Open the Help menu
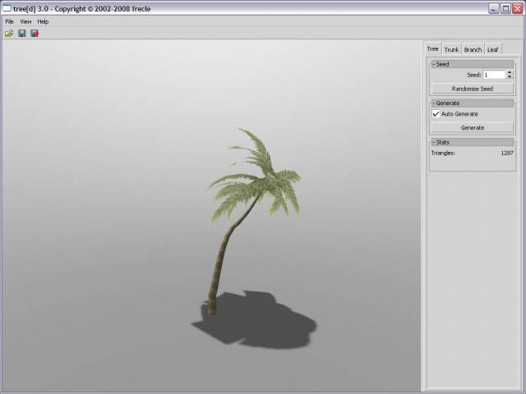Viewport: 526px width, 394px height. click(x=43, y=21)
